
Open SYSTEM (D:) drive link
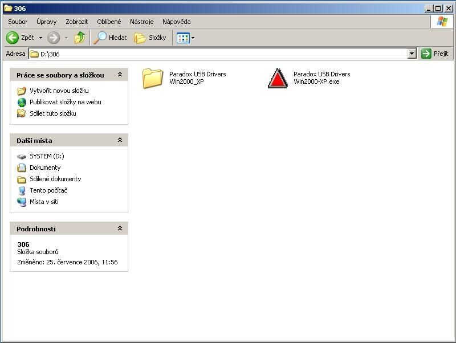[47, 156]
